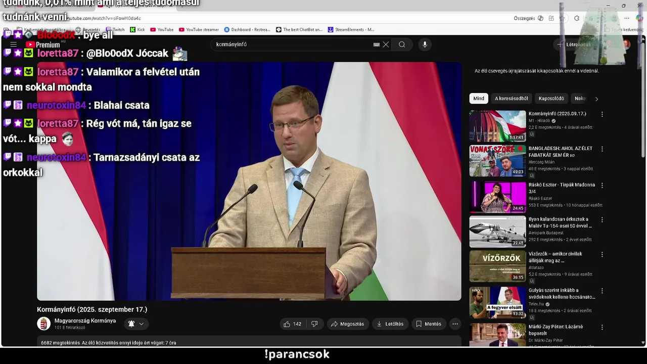The height and width of the screenshot is (364, 647).
Task: Open the on-screen keyboard icon in search
Action: (x=377, y=44)
